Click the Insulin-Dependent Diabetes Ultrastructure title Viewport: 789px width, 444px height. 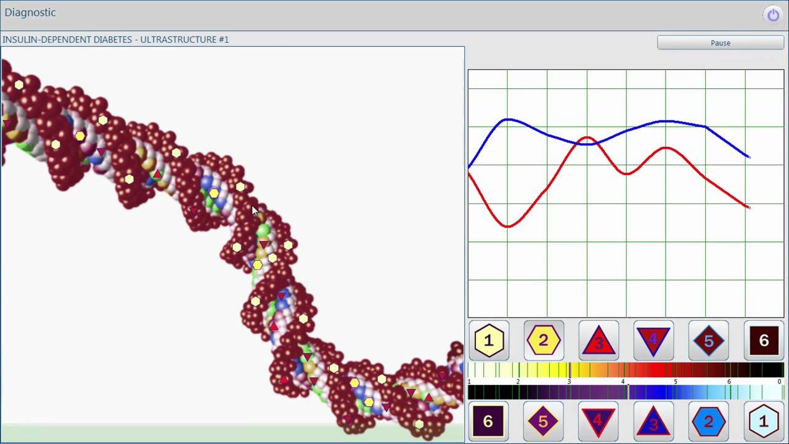tap(116, 39)
